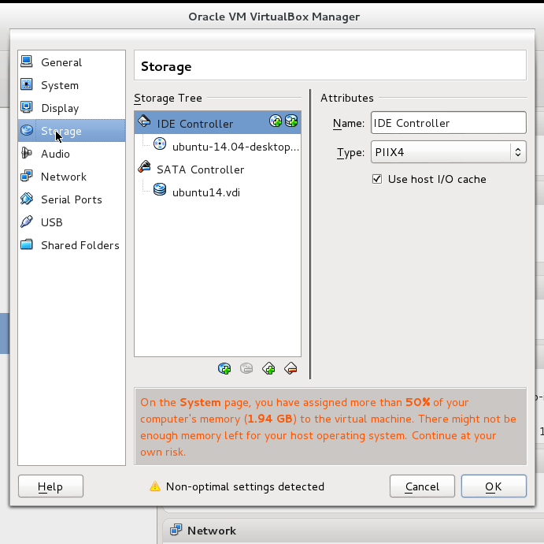The image size is (544, 544).
Task: Open the Audio settings page
Action: [72, 154]
